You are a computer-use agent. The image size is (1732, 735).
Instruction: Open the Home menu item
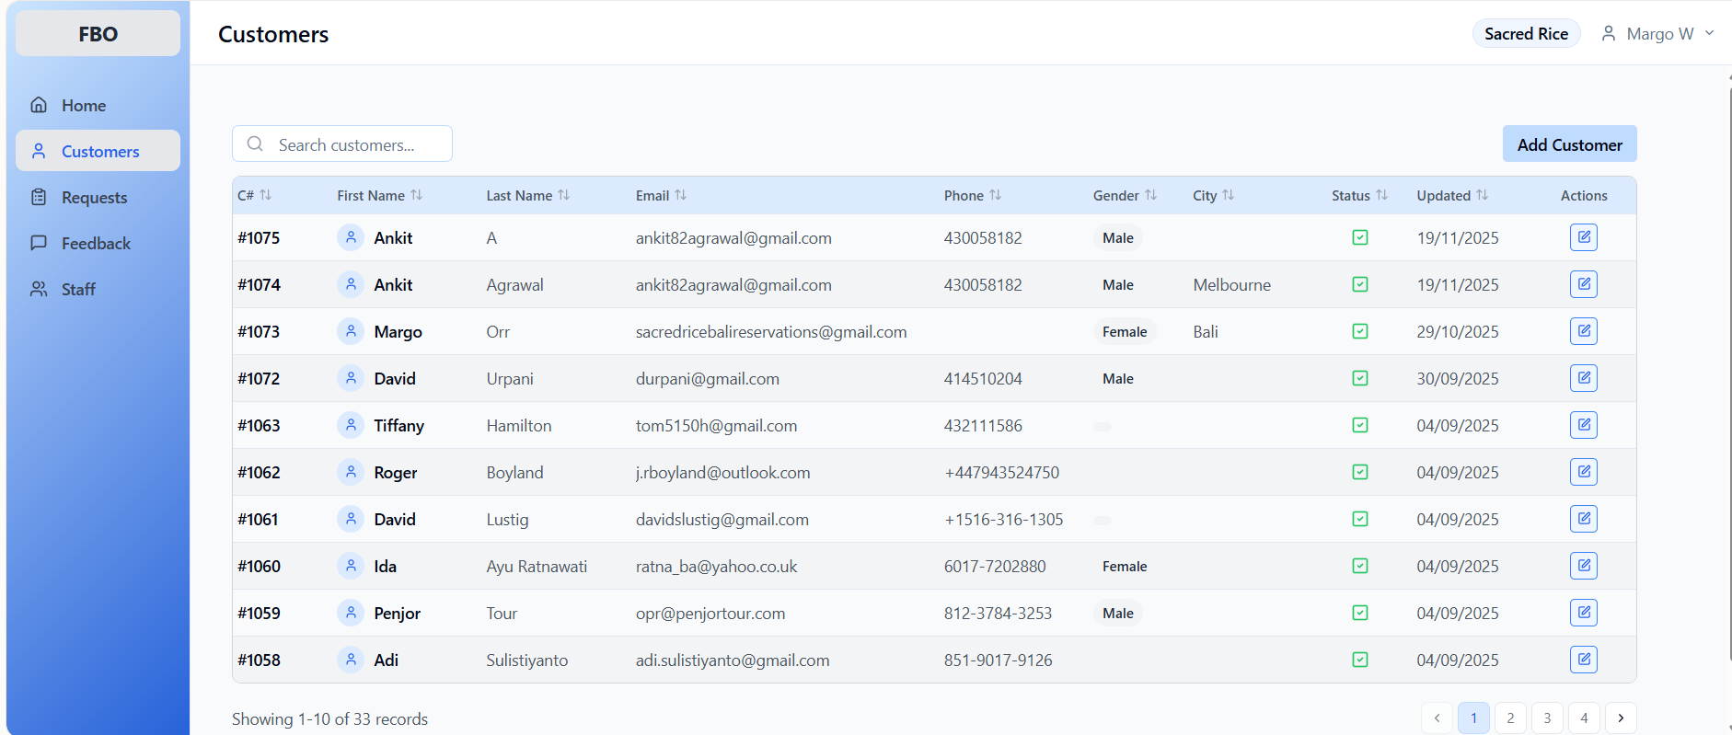pyautogui.click(x=98, y=105)
